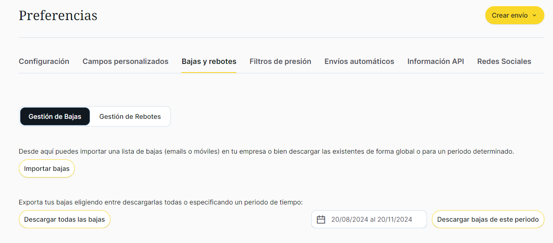Switch to Gestión de Rebotes view
The width and height of the screenshot is (553, 243).
(x=130, y=117)
